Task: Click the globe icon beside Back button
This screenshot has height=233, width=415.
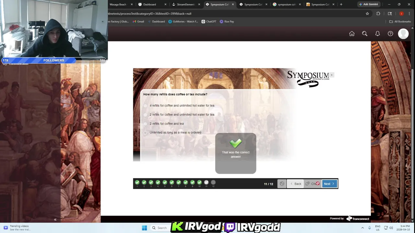Action: coord(282,184)
